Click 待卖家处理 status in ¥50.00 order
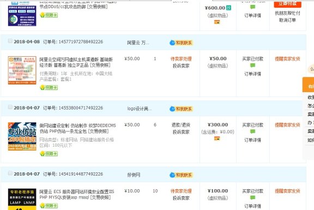Image resolution: width=314 pixels, height=210 pixels. 181,59
